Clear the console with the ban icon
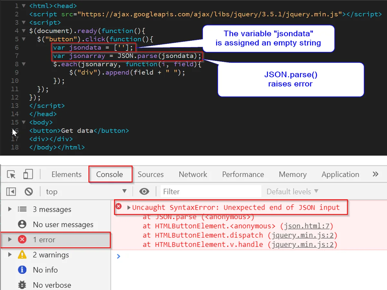387x290 pixels. pos(29,192)
